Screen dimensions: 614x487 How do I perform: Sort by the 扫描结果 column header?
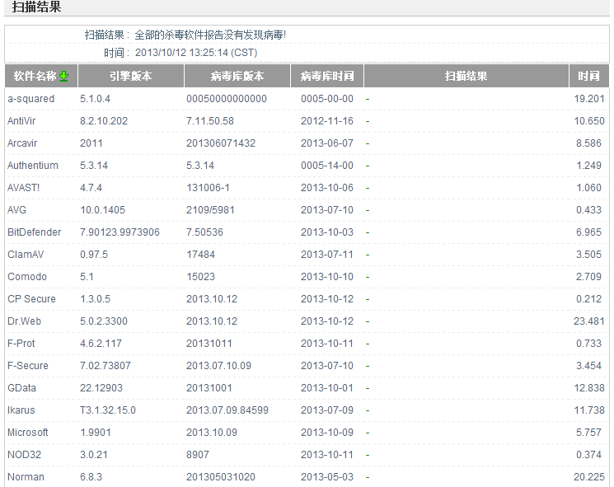466,76
